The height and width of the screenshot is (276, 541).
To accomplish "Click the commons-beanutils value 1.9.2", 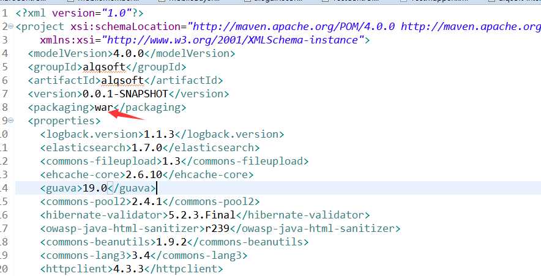I will click(x=171, y=242).
